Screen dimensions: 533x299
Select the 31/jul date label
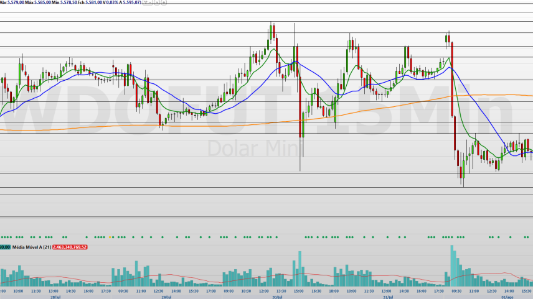point(388,297)
